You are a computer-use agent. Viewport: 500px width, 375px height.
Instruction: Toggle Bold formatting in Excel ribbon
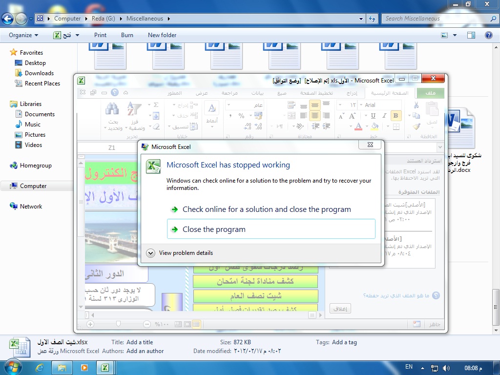tap(396, 116)
